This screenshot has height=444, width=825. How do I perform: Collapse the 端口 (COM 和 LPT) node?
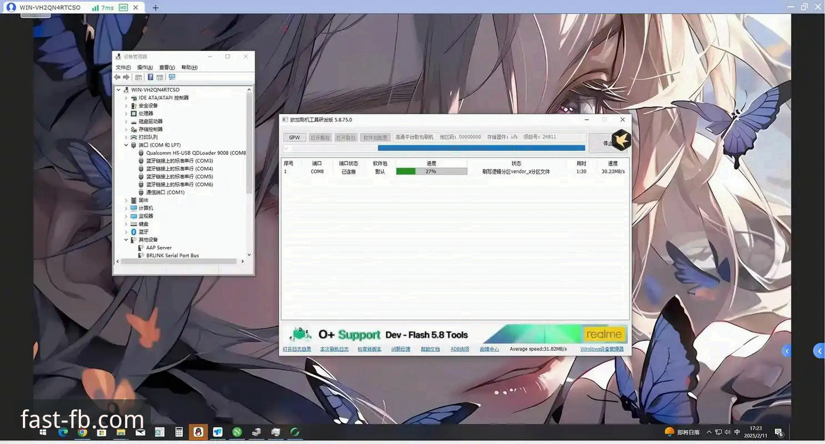click(x=126, y=145)
